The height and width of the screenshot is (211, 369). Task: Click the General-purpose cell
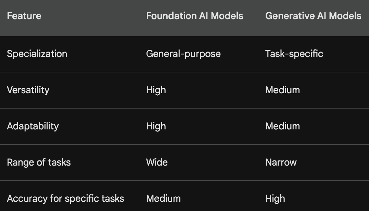pyautogui.click(x=183, y=54)
